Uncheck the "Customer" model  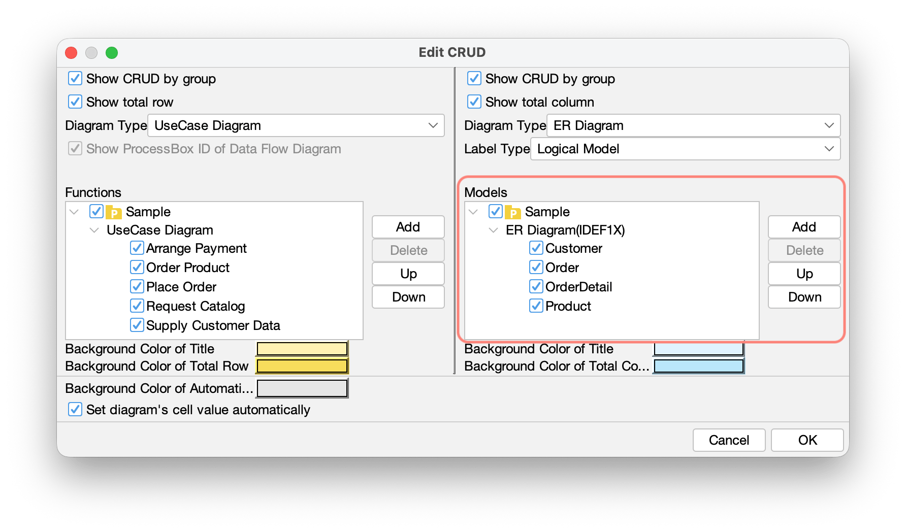click(x=536, y=248)
